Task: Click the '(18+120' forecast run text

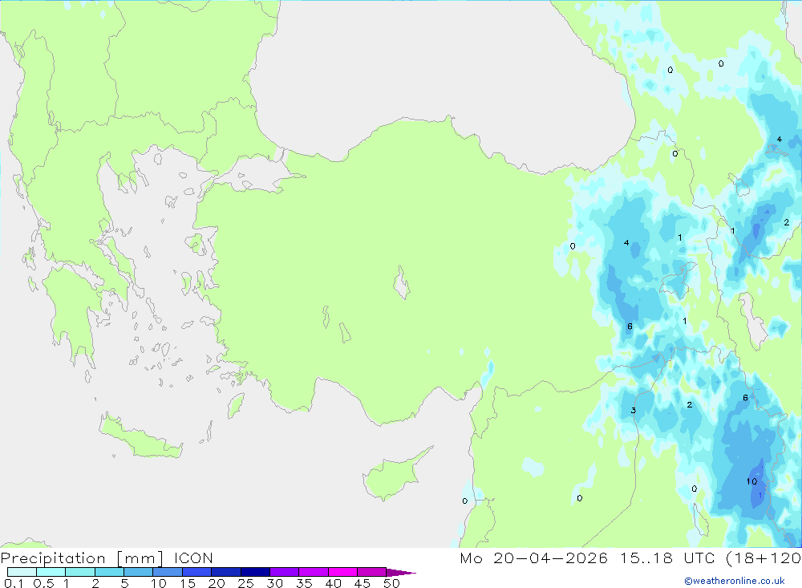Action: coord(764,558)
